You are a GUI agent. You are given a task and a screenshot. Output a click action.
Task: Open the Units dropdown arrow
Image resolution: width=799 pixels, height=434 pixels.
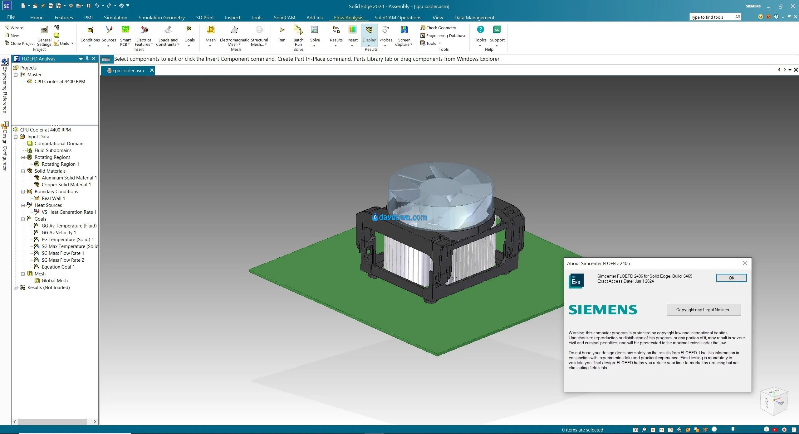(x=72, y=43)
